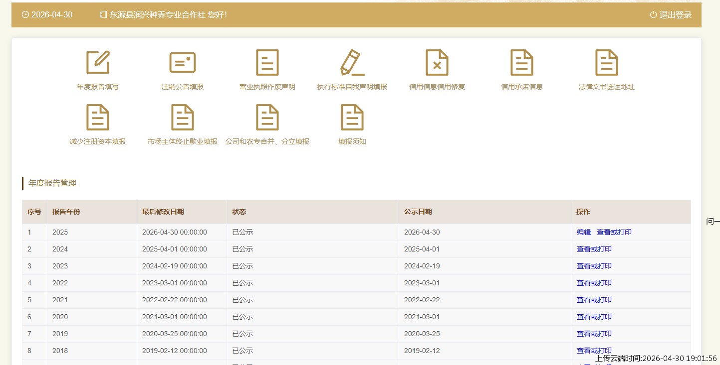
Task: View or print the 2025 report
Action: pos(614,232)
